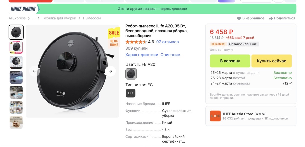Click the share arrow icon
This screenshot has width=305, height=147.
[x=271, y=18]
